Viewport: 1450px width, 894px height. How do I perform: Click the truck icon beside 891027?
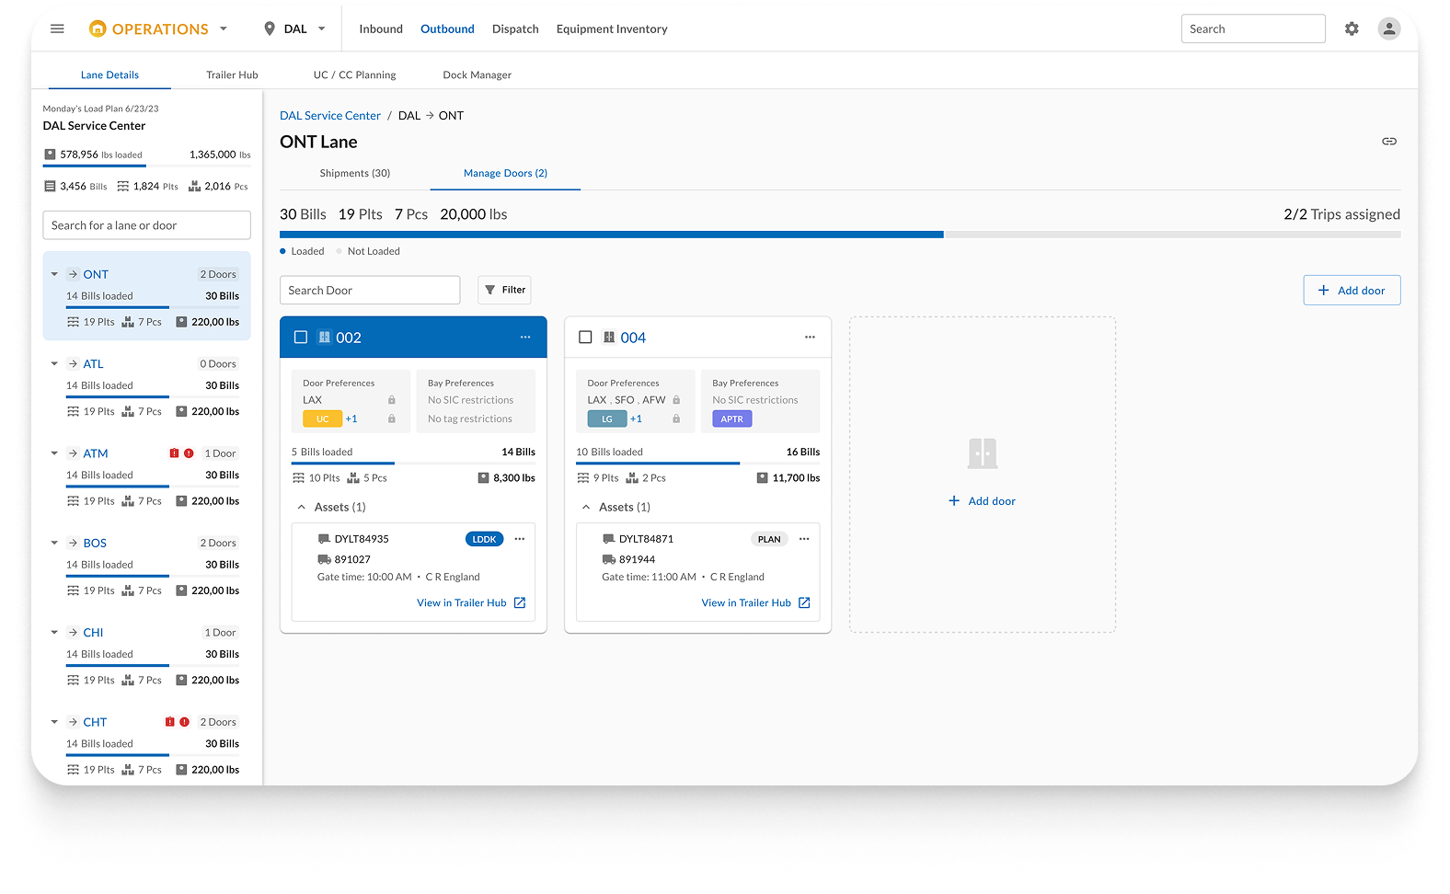tap(324, 559)
